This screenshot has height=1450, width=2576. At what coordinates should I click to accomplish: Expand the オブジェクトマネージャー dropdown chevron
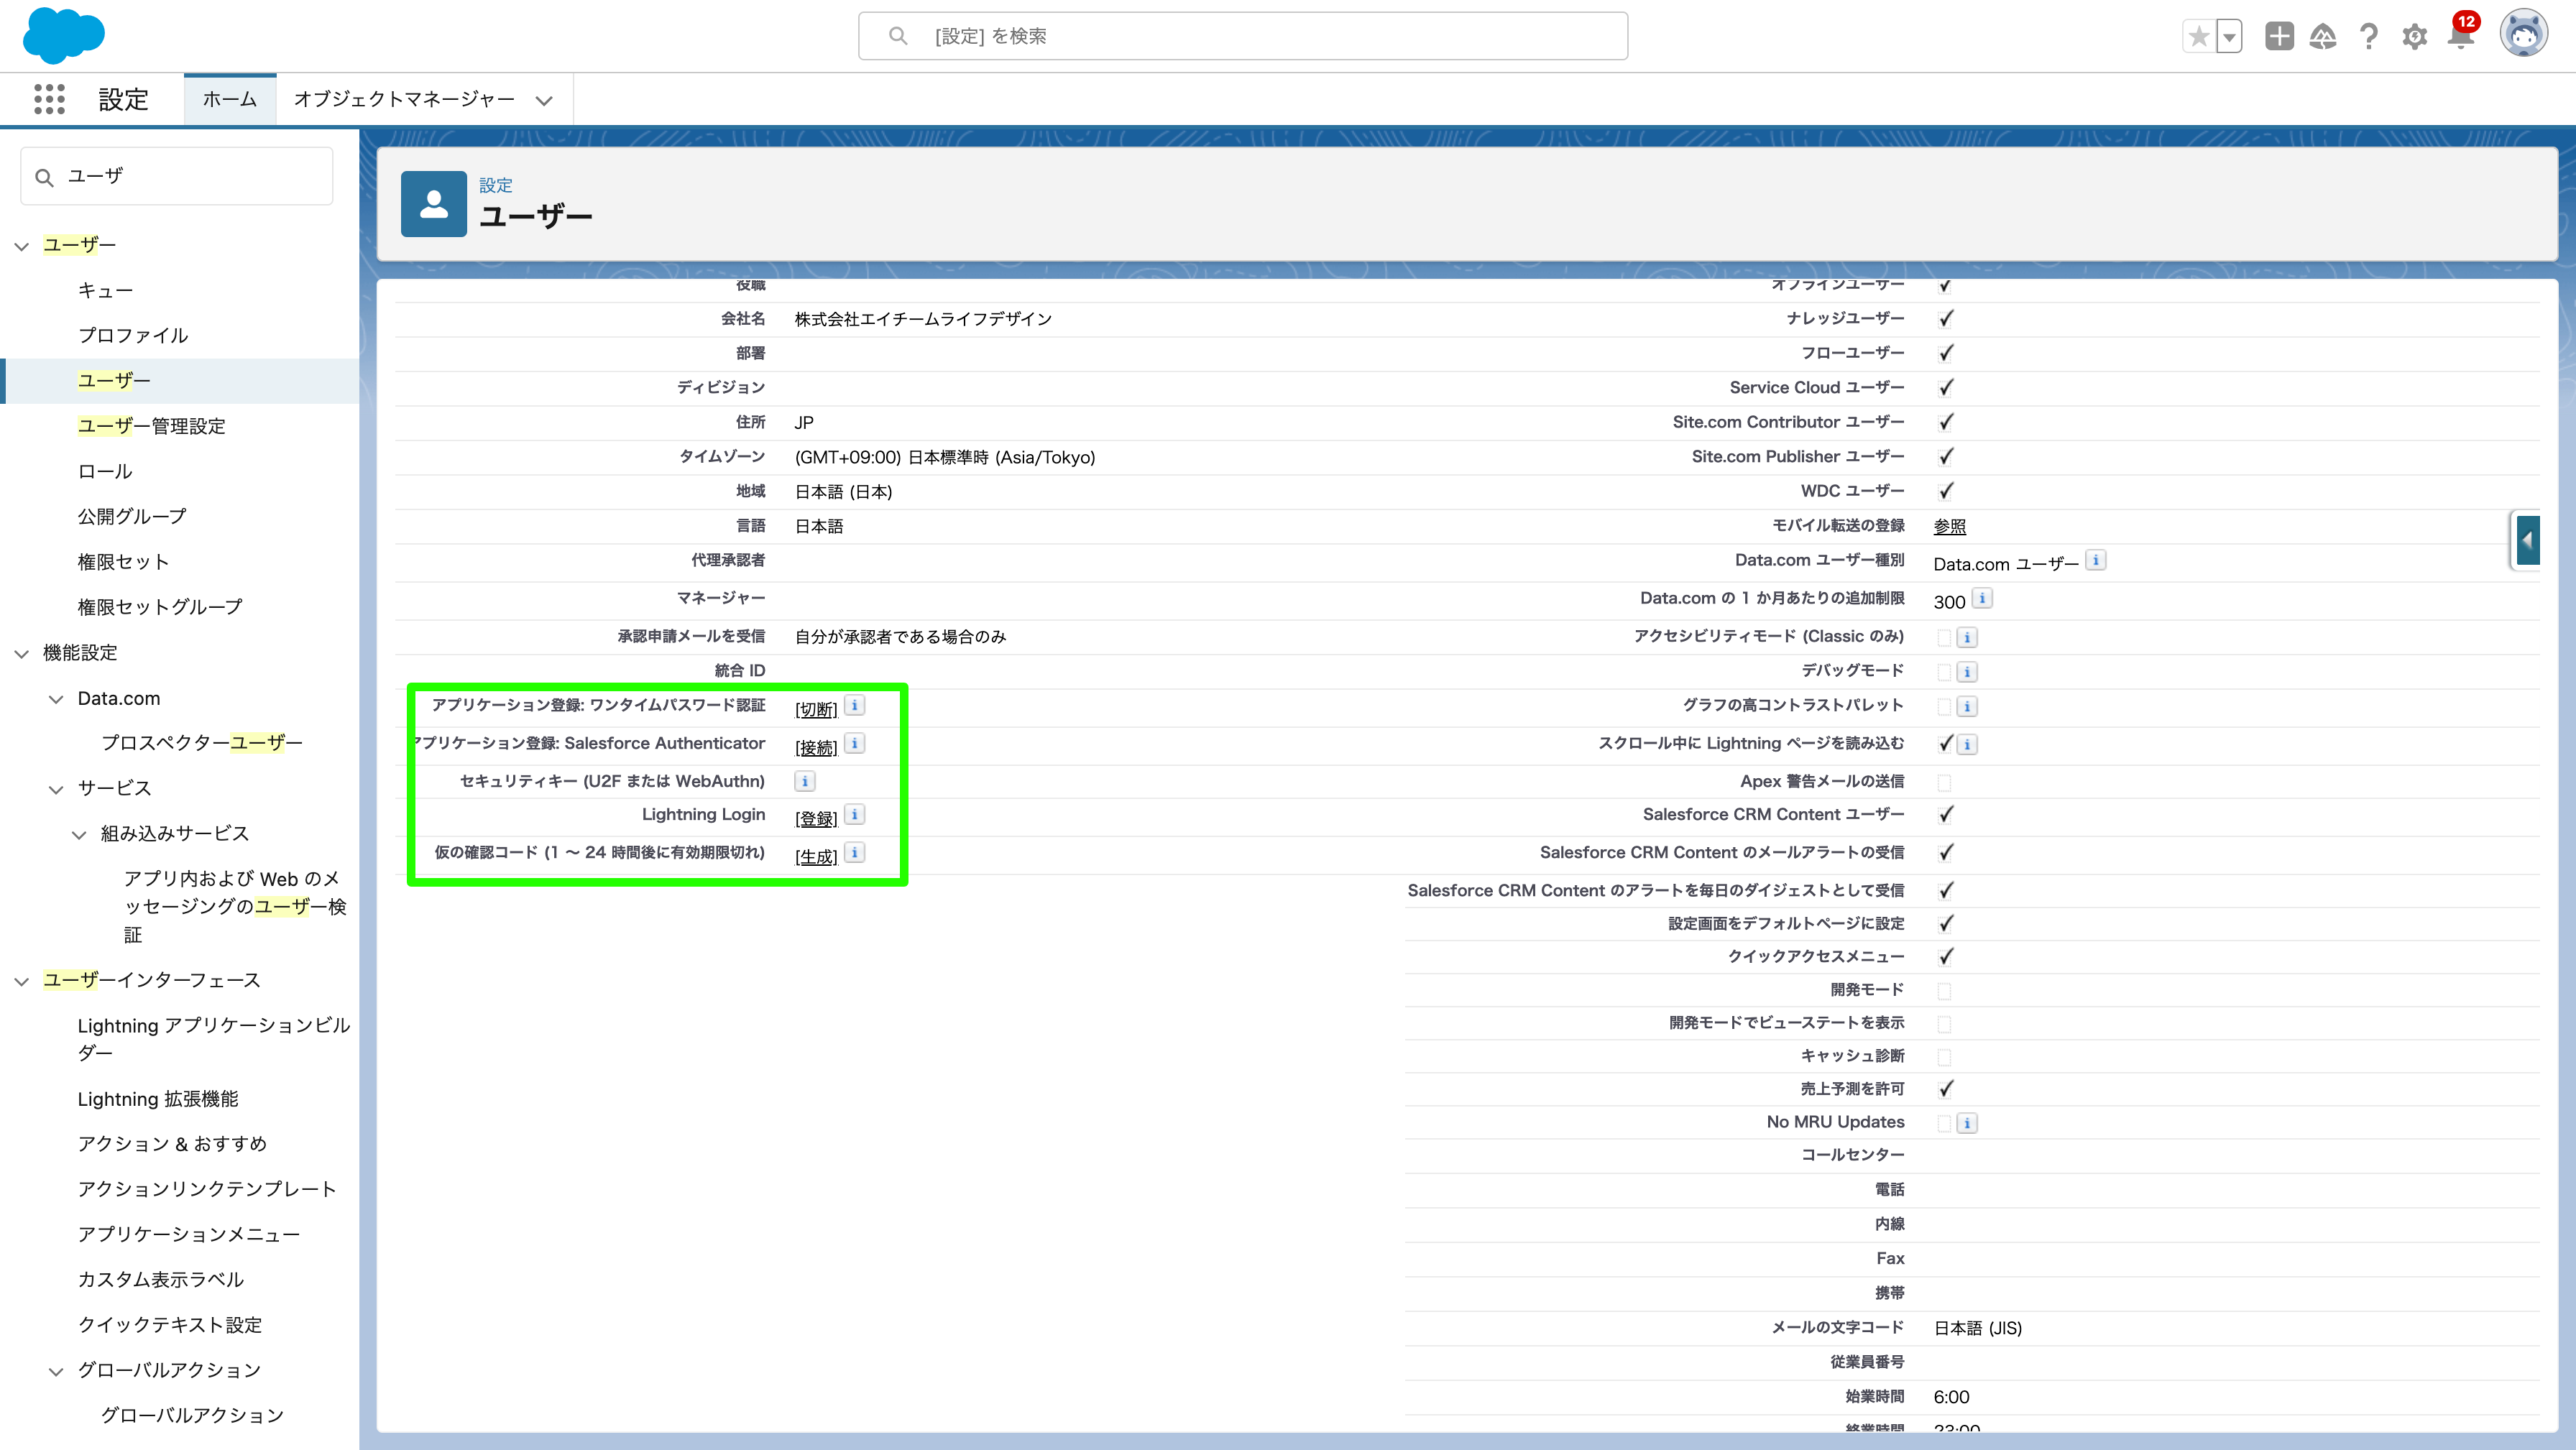tap(544, 100)
